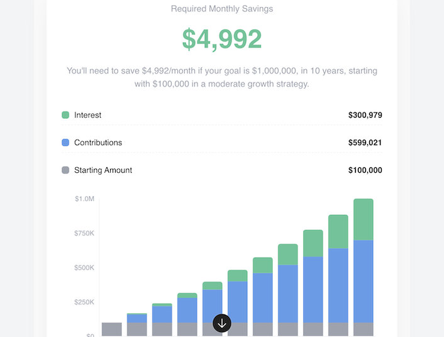This screenshot has height=337, width=444.
Task: Select the Interest legend label
Action: coord(87,115)
